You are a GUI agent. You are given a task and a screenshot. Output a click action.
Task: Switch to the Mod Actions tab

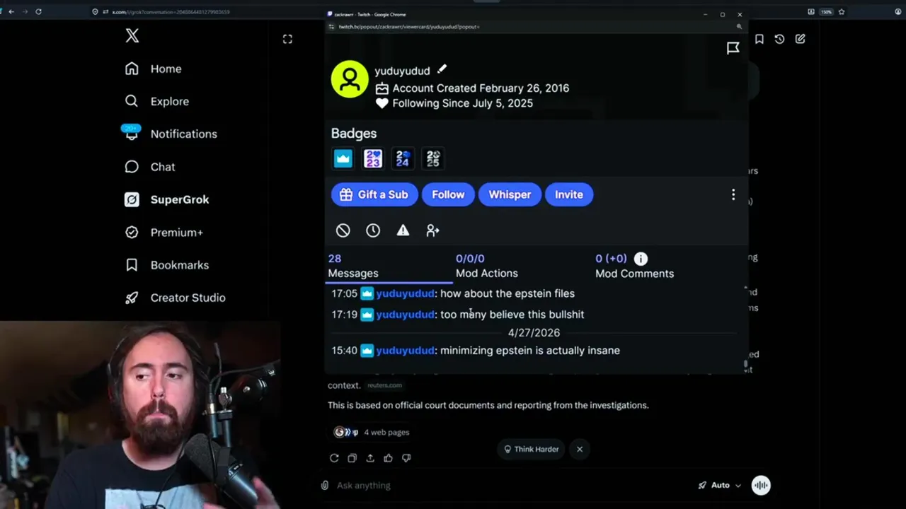point(487,266)
